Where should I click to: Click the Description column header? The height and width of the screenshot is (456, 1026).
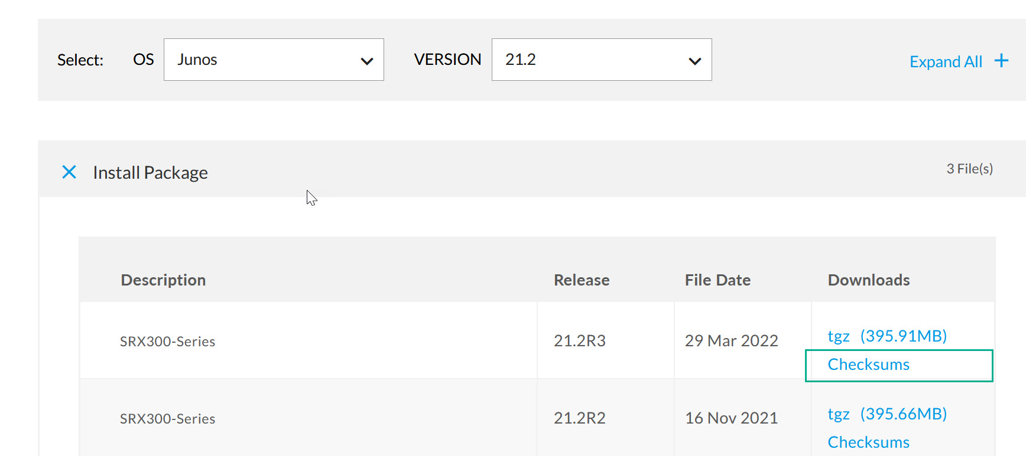tap(163, 280)
